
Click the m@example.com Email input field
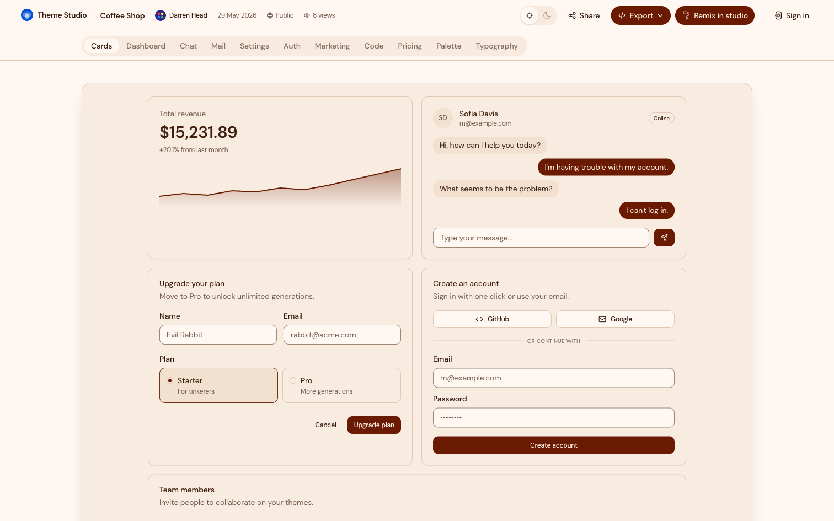click(554, 378)
